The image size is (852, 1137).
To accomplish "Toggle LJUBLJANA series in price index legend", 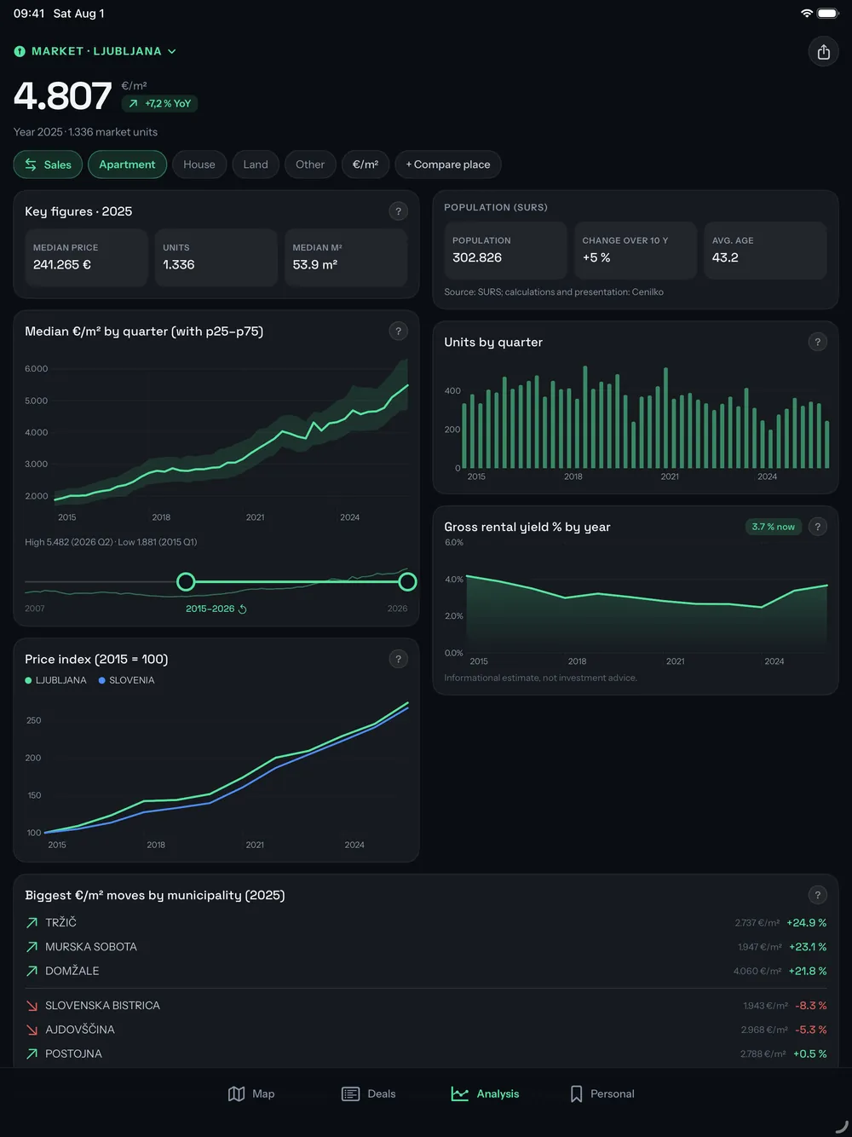I will 56,680.
